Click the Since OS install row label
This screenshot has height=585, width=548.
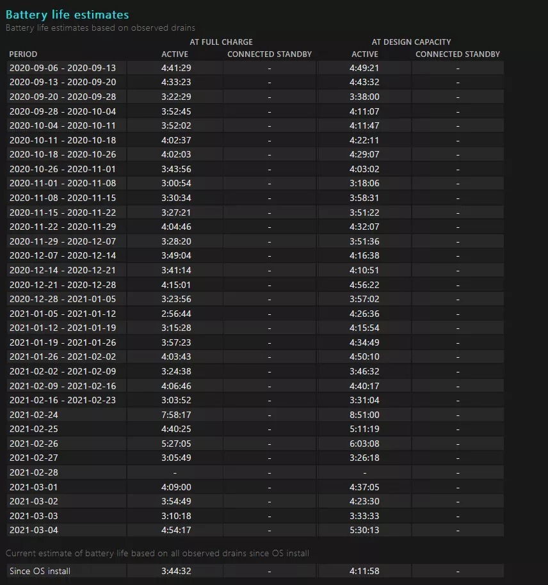(x=40, y=571)
